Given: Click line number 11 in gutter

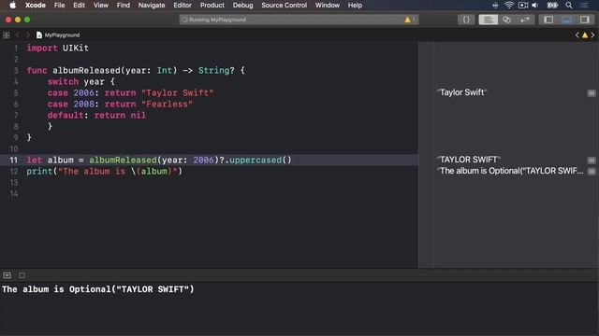Looking at the screenshot, I should [13, 160].
